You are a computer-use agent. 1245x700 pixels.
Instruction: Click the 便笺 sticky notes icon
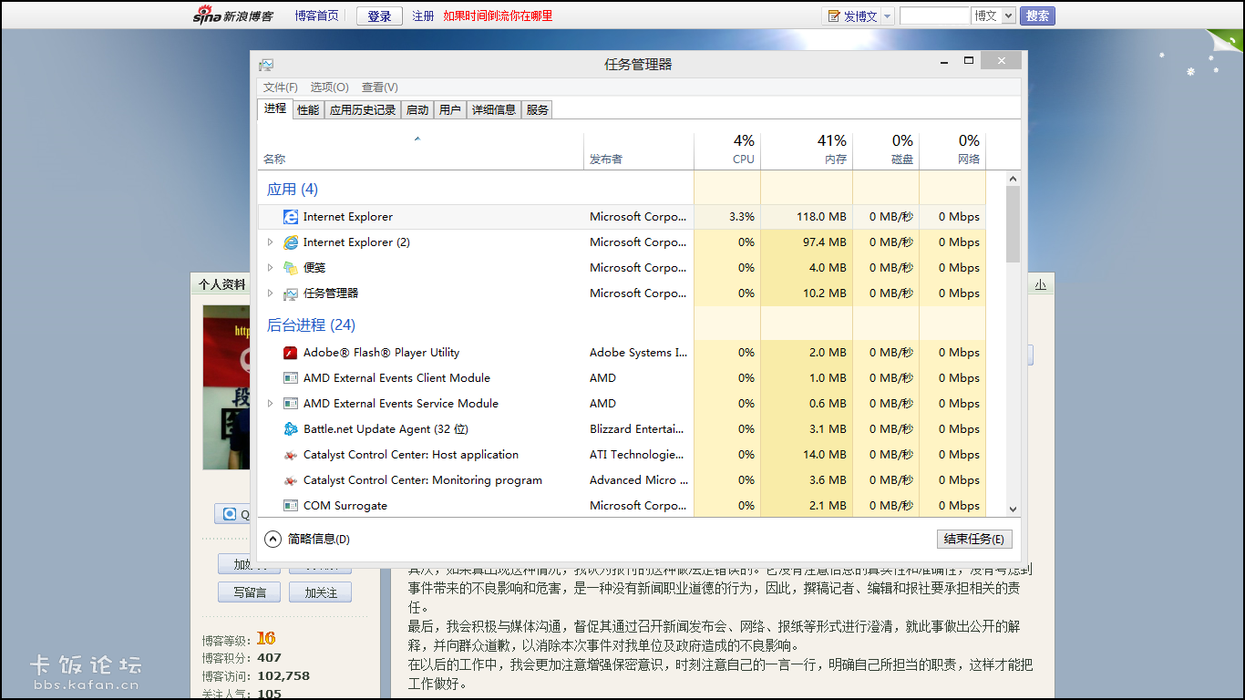click(x=291, y=268)
